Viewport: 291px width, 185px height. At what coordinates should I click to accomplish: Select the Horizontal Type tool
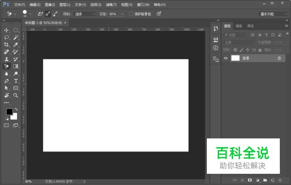[16, 81]
